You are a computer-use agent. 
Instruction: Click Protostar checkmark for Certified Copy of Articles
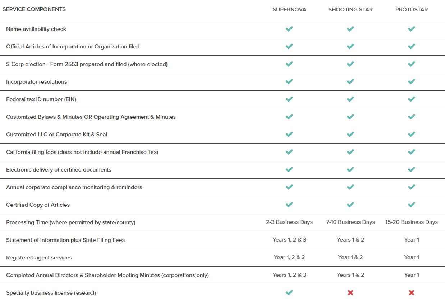[412, 205]
